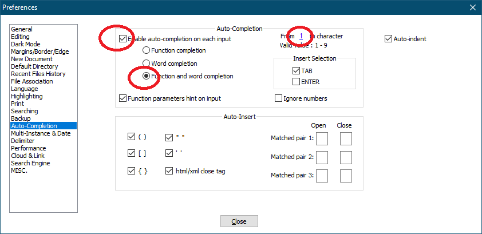Toggle html/xml close tag checkbox

click(x=169, y=171)
